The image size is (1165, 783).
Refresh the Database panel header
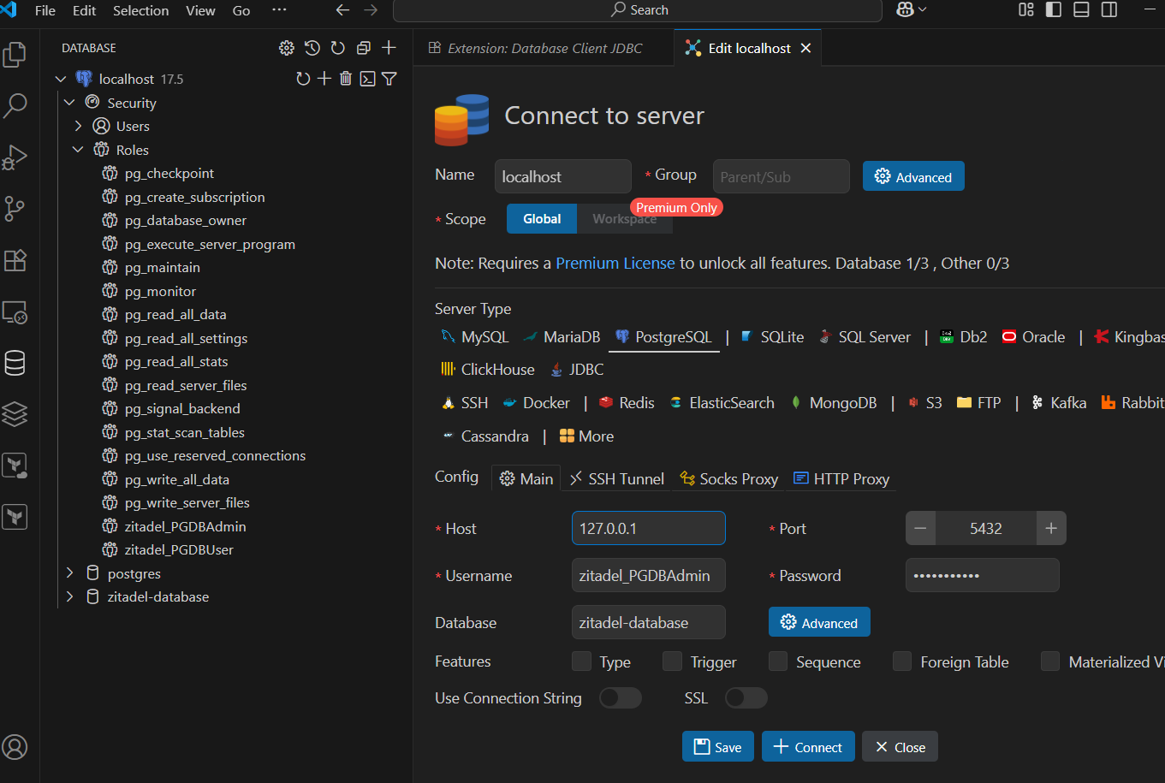[x=338, y=48]
